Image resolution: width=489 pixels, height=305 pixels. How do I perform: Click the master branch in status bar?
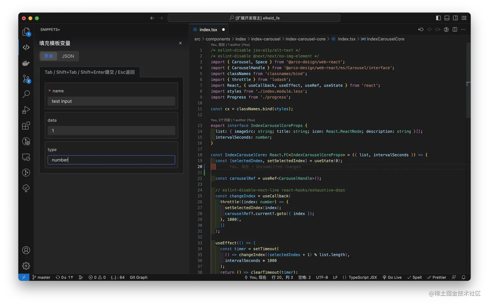click(x=41, y=278)
